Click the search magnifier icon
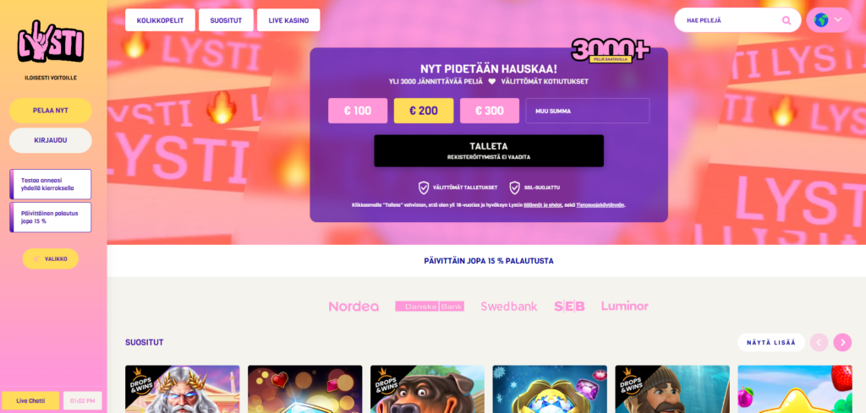This screenshot has height=413, width=866. pos(787,20)
